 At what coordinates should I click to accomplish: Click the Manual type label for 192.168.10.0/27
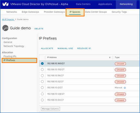(x=118, y=88)
